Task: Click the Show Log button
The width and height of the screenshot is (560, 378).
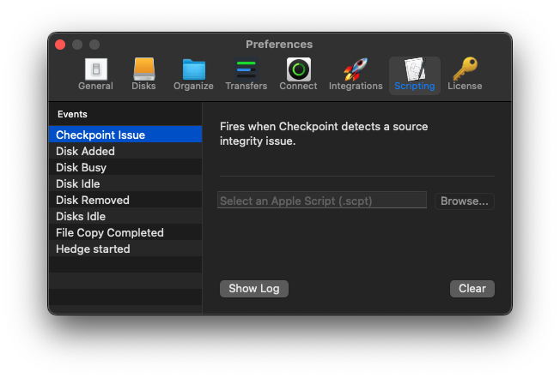Action: (x=254, y=288)
